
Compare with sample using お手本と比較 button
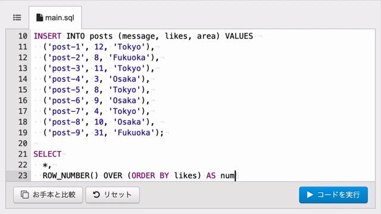pos(48,194)
